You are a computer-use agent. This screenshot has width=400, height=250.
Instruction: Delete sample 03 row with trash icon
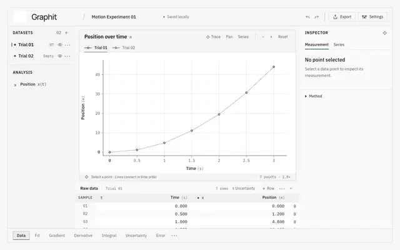[294, 222]
